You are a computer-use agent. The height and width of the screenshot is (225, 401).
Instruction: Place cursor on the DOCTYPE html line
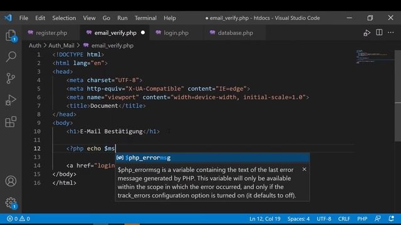pos(78,54)
